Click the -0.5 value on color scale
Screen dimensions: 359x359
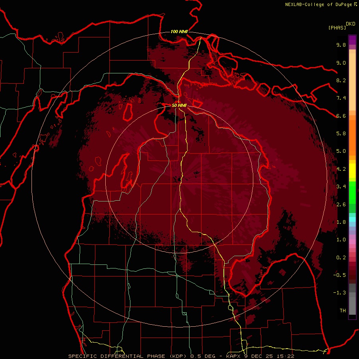339,275
